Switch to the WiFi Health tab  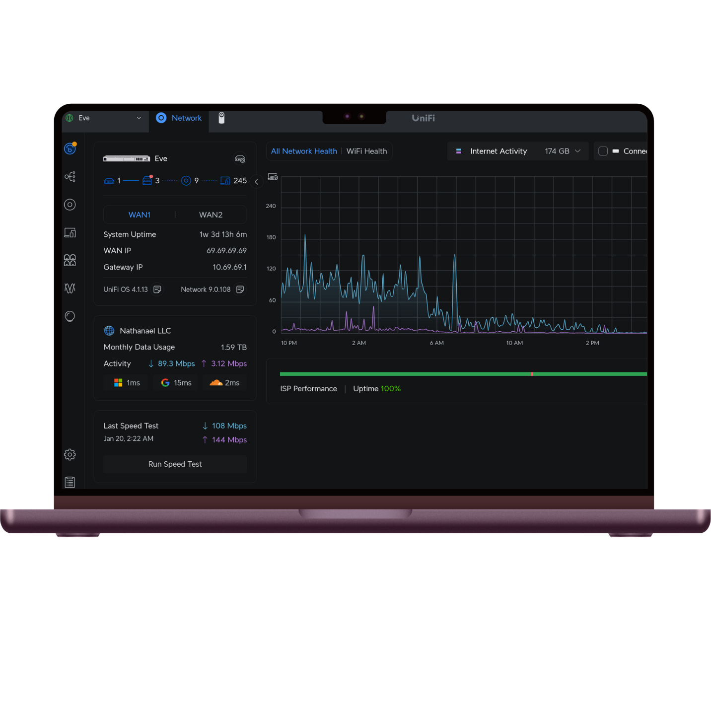(x=366, y=151)
